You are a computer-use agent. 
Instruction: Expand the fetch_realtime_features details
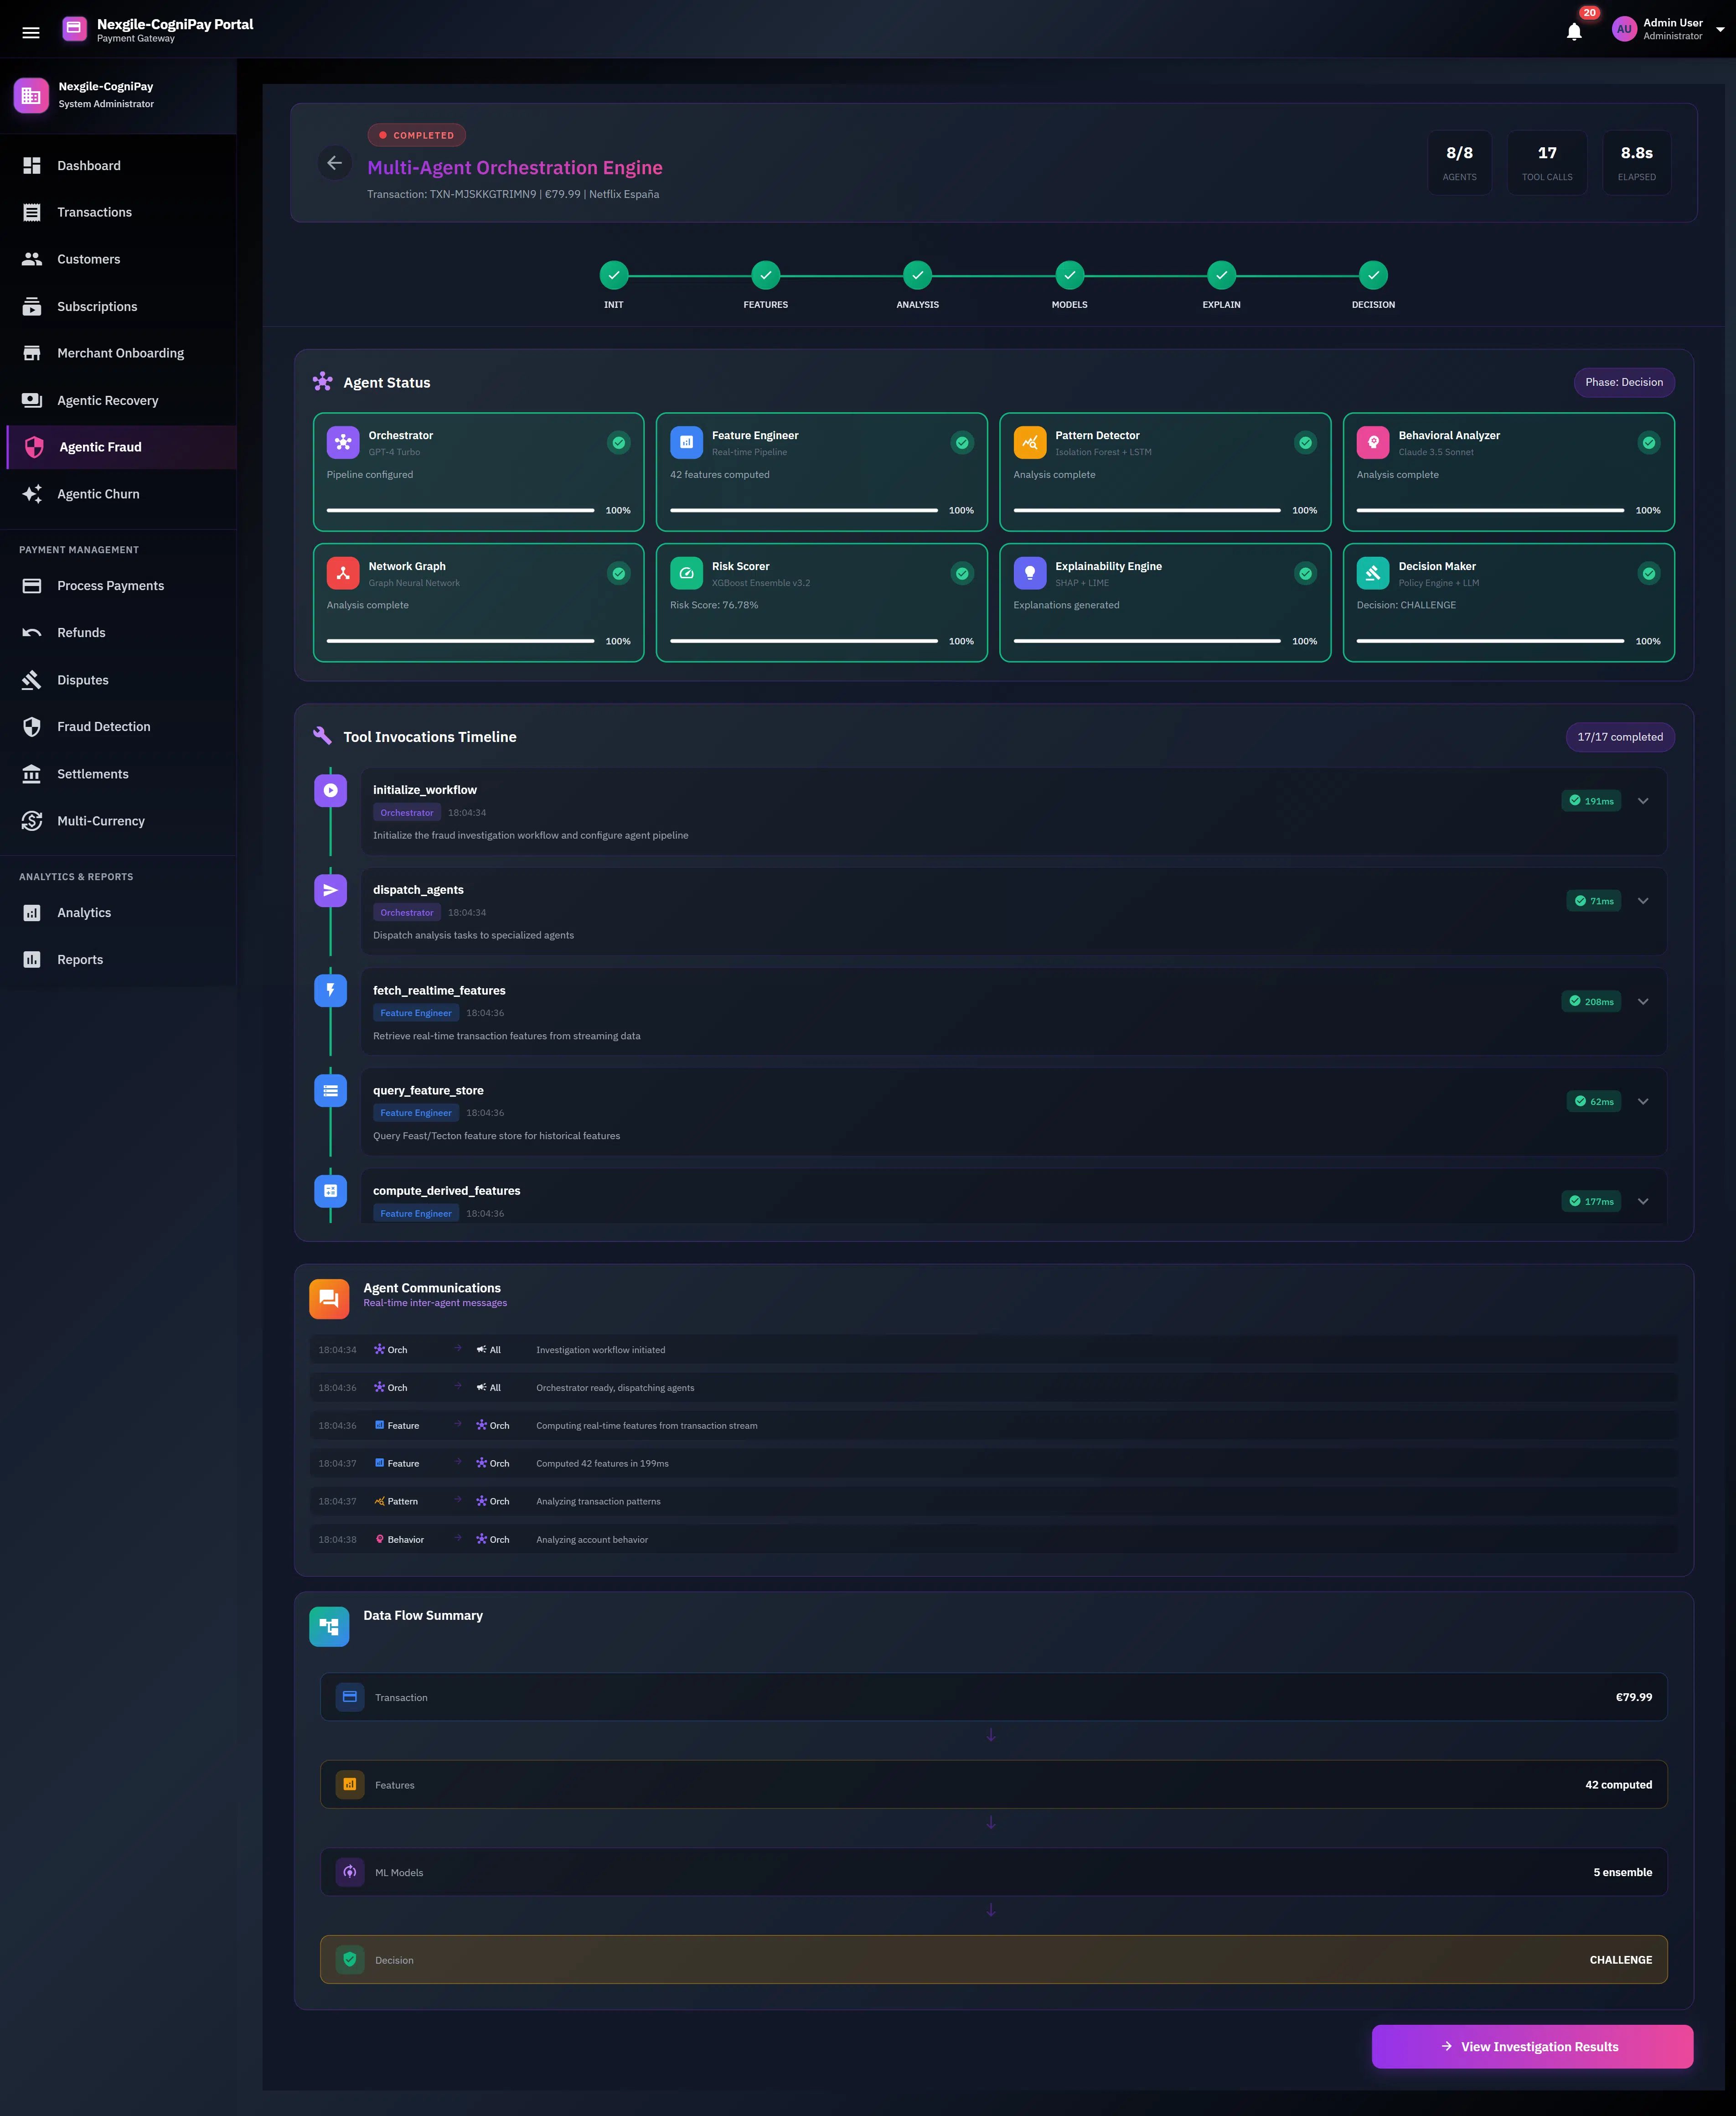[1643, 1001]
